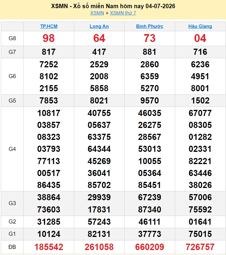Open the TP.HCM province link
Screen dimensions: 226x255
point(49,26)
